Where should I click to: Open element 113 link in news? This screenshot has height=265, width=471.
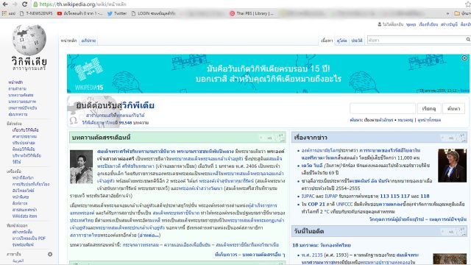tap(384, 196)
